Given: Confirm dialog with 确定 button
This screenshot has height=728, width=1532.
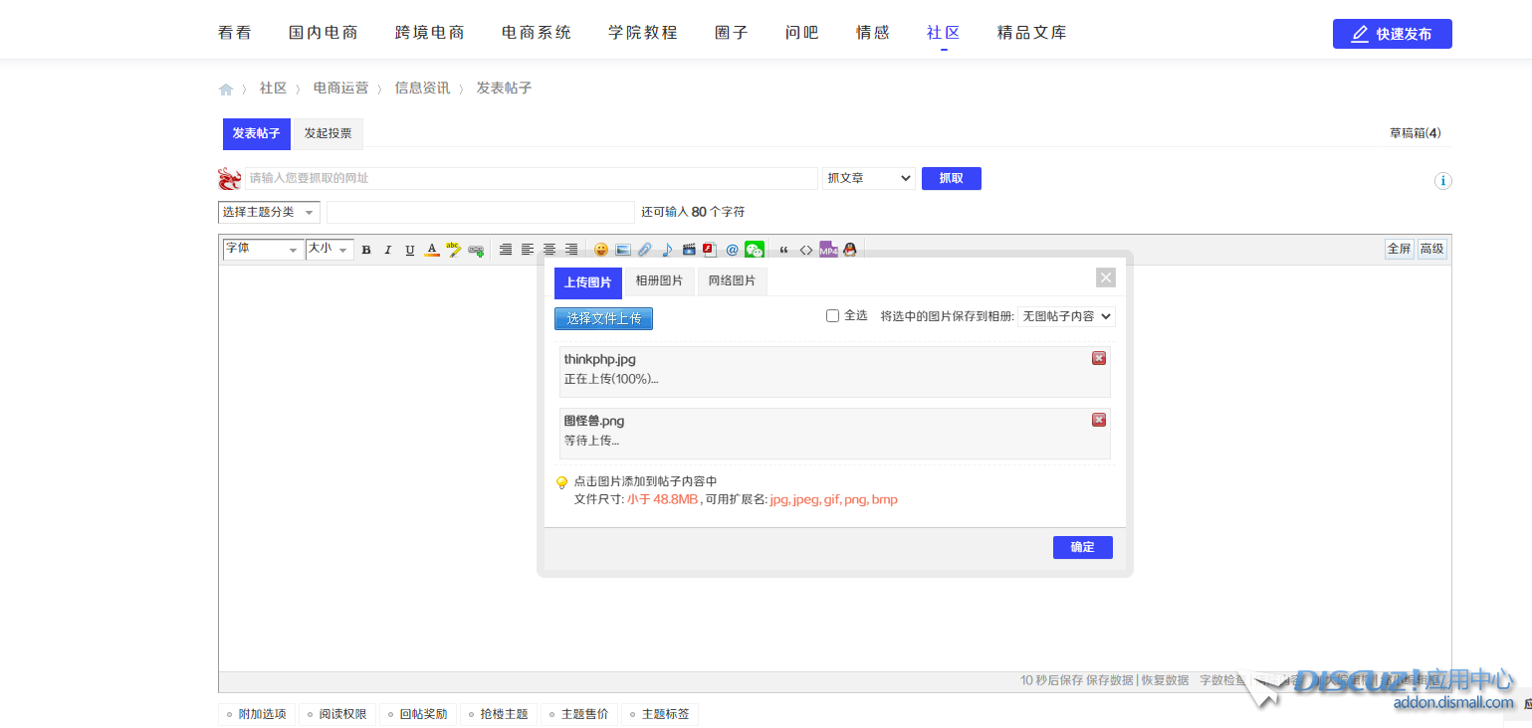Looking at the screenshot, I should coord(1082,547).
